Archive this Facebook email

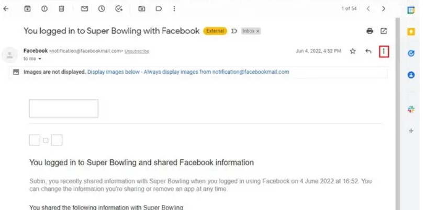[x=27, y=9]
